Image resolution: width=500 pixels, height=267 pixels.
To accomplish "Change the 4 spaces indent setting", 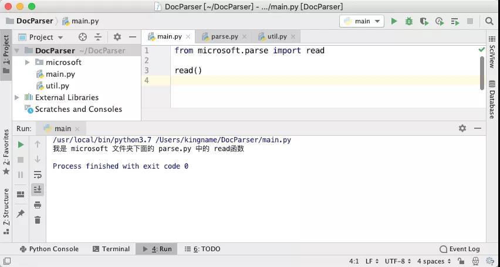I will [434, 262].
